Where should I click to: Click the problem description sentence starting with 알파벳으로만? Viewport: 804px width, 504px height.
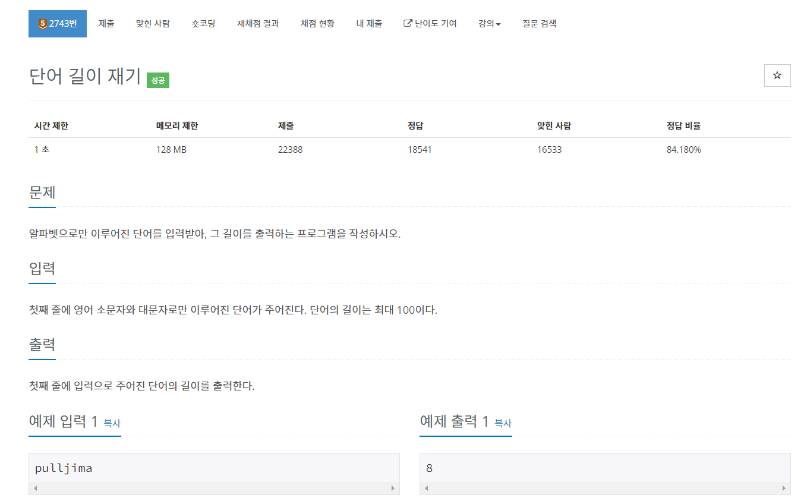pos(215,234)
